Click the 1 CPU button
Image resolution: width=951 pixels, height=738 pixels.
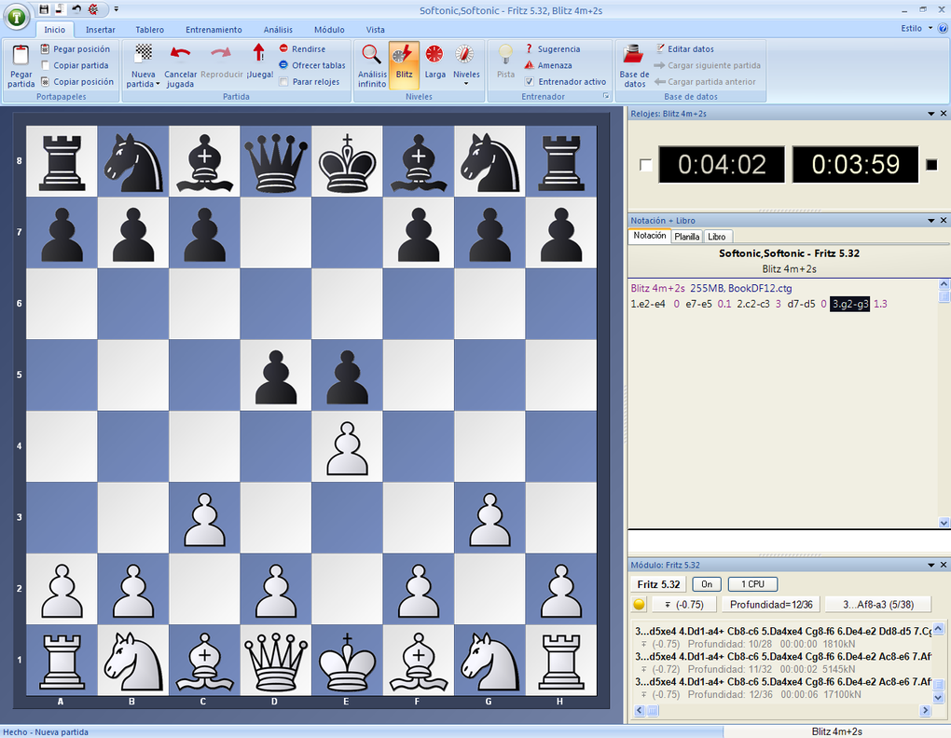tap(752, 584)
